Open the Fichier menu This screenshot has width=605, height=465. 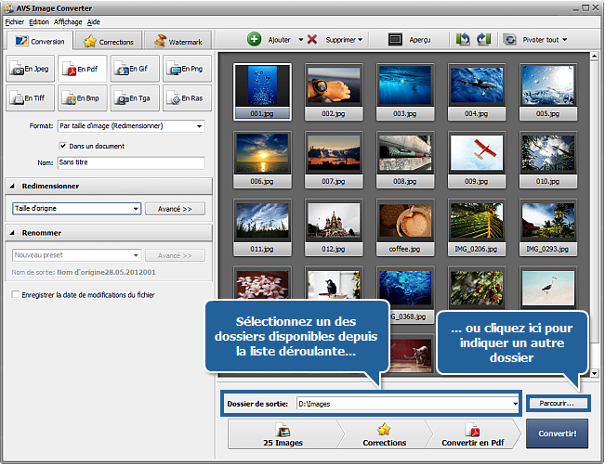14,21
